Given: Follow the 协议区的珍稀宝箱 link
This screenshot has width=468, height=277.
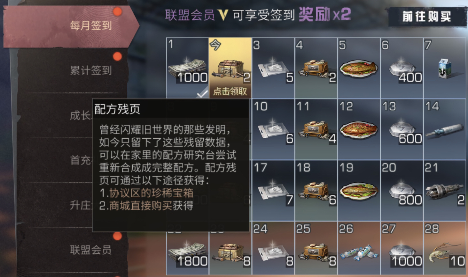Looking at the screenshot, I should pos(152,193).
